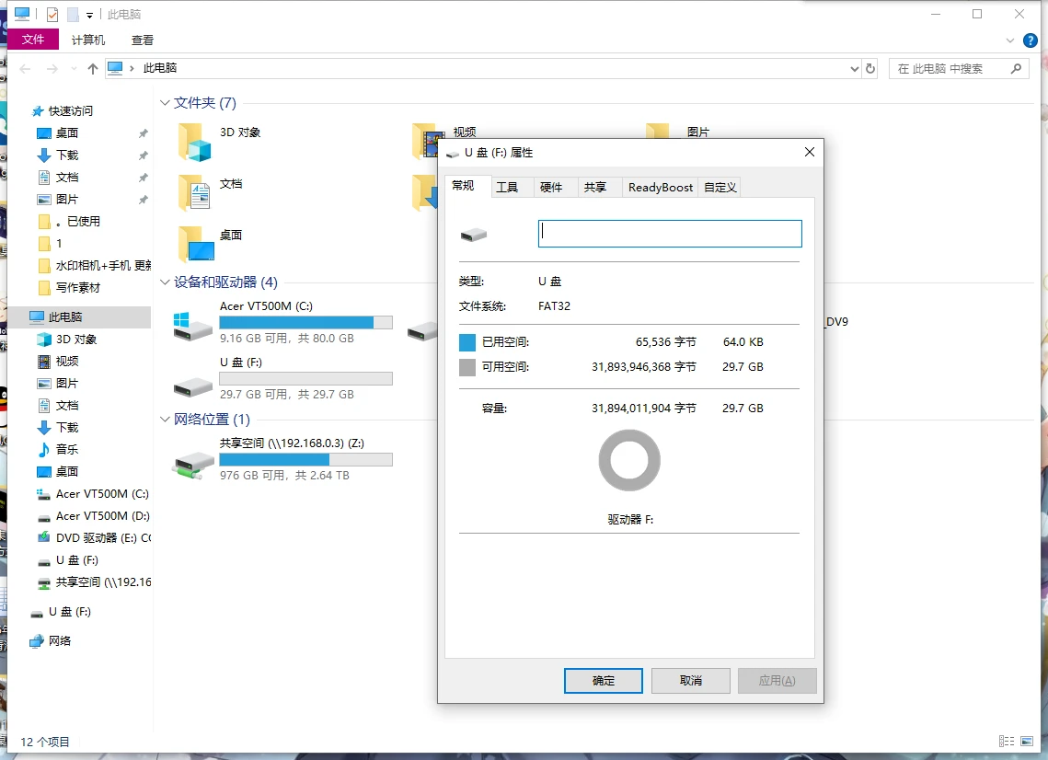This screenshot has height=760, width=1048.
Task: Click the drive icon in the U盘 properties dialog
Action: 472,234
